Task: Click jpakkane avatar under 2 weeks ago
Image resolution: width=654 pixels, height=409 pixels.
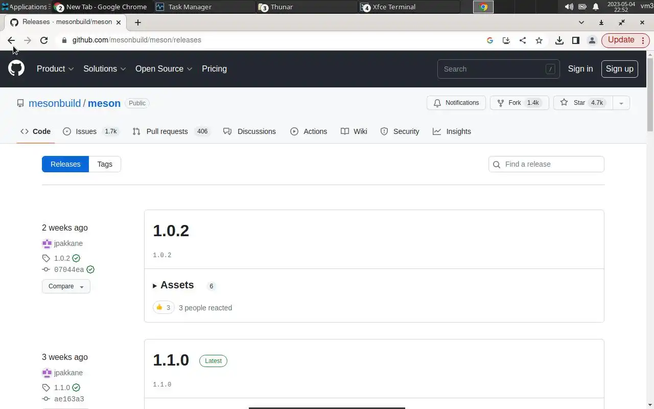Action: click(47, 243)
